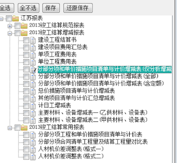Click the vertical scrollbar on the right edge
177x163 pixels.
(175, 88)
